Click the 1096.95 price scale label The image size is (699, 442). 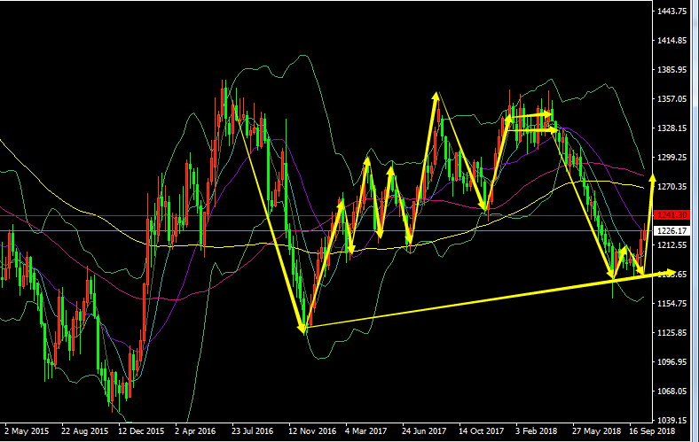[x=672, y=362]
